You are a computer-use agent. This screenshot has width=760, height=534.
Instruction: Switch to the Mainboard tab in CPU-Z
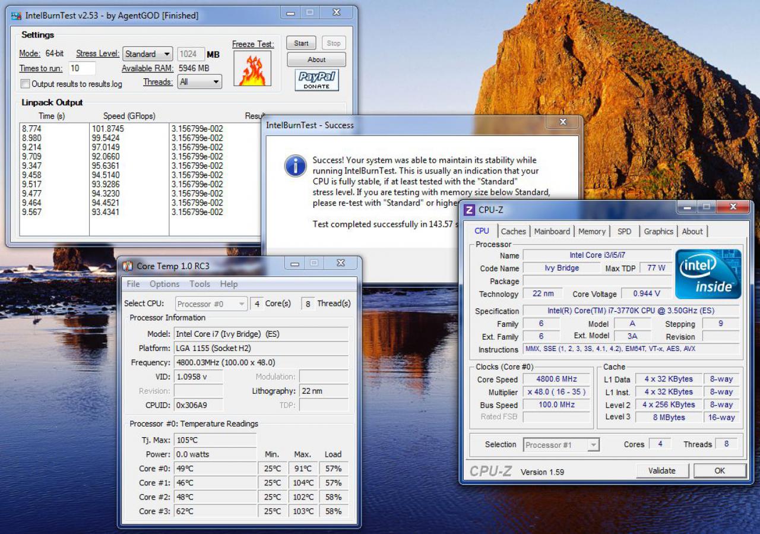coord(552,232)
